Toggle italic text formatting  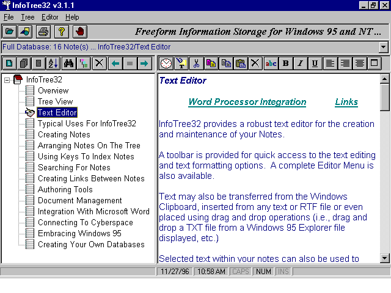tap(301, 63)
